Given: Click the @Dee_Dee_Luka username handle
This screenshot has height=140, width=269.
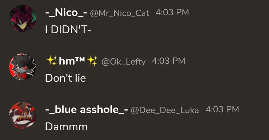Looking at the screenshot, I should pos(165,110).
